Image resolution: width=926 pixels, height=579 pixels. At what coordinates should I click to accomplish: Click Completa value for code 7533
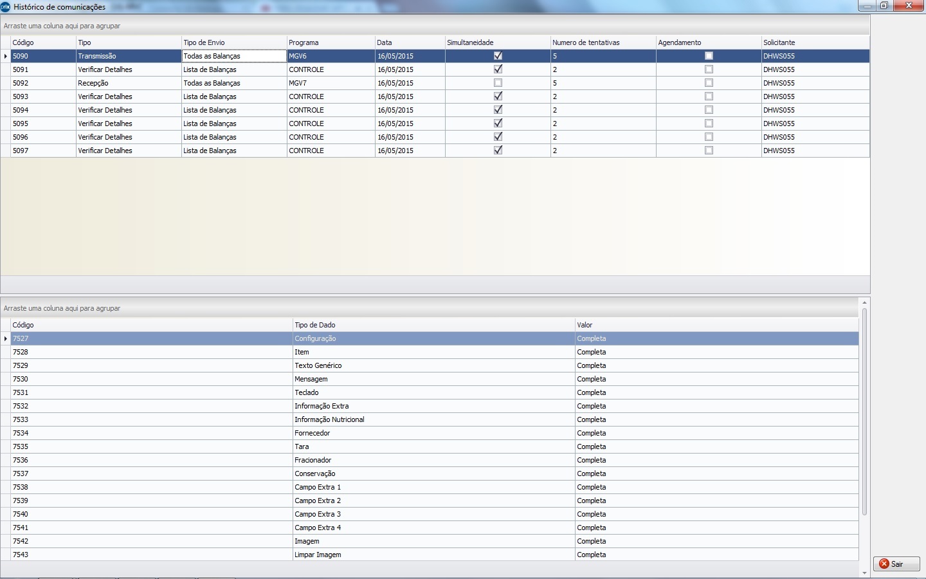click(717, 419)
